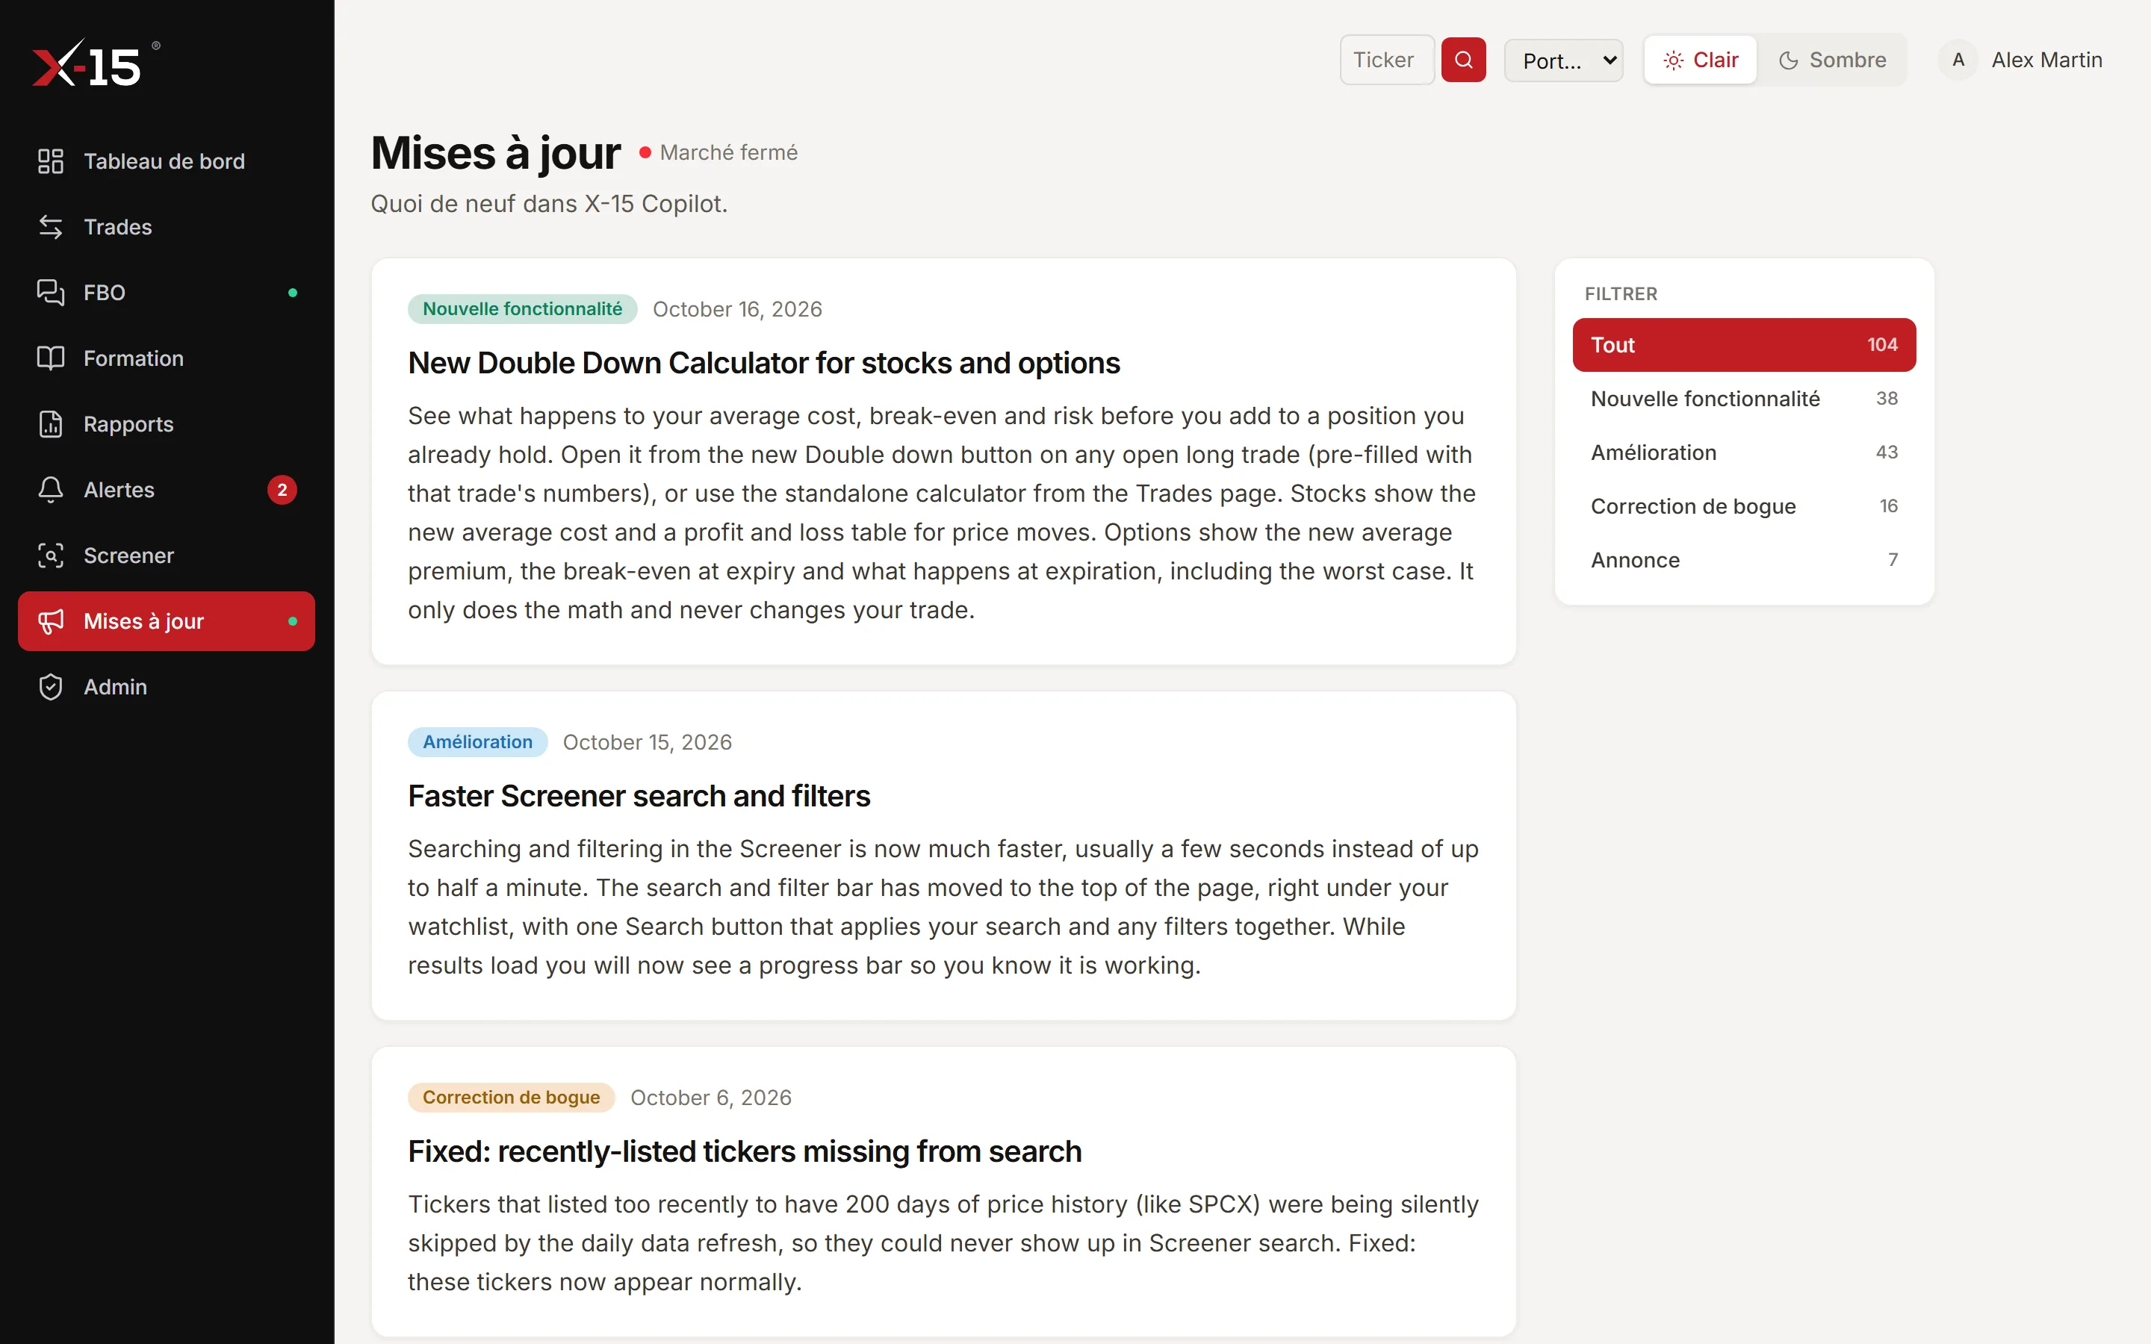The width and height of the screenshot is (2151, 1344).
Task: Filter by Amélioration in filter panel
Action: click(1744, 452)
